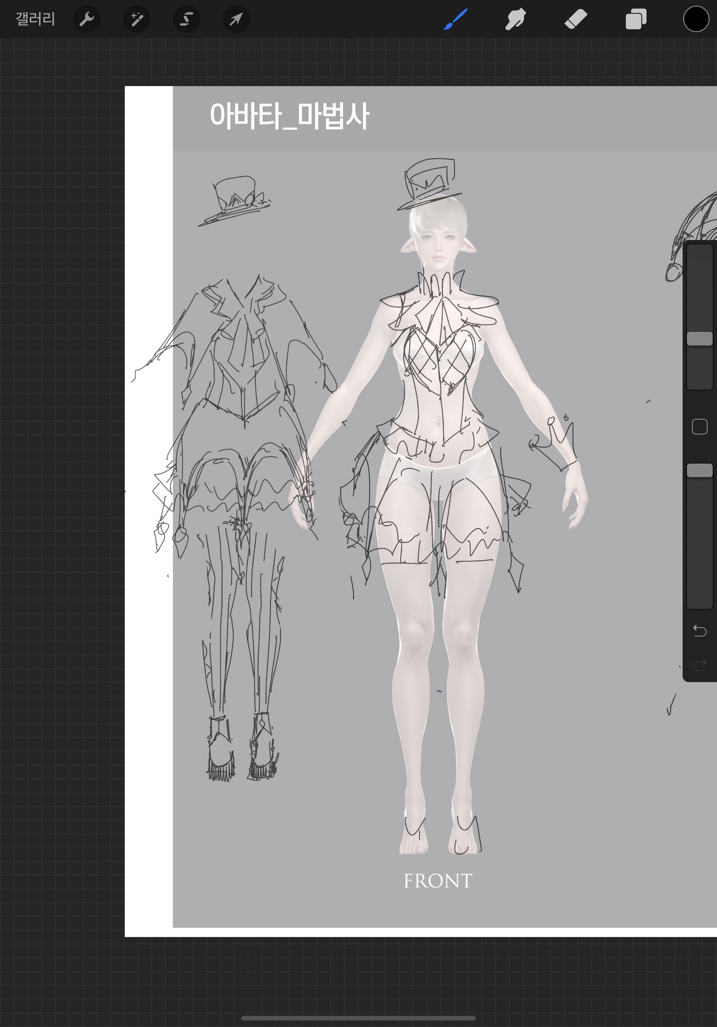Open the black color swatch picker

(x=696, y=19)
